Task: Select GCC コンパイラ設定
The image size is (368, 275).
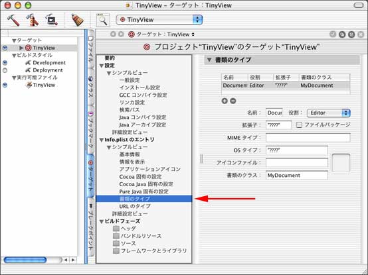Action: point(143,95)
